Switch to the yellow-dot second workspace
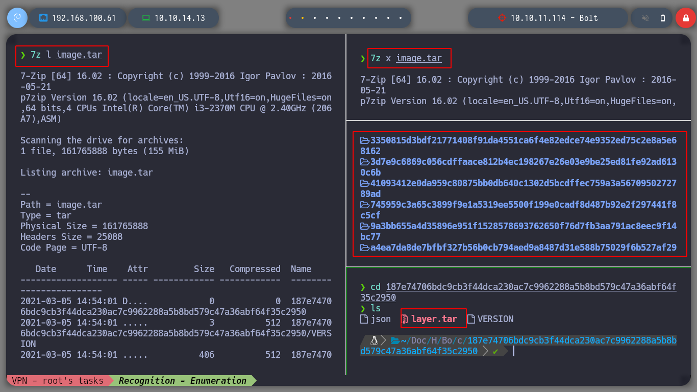This screenshot has width=697, height=392. (x=303, y=18)
